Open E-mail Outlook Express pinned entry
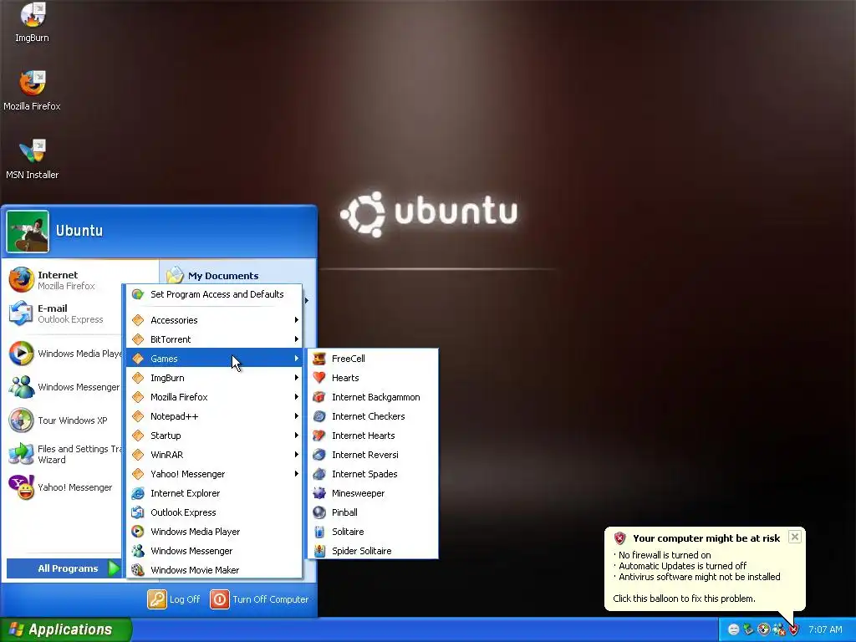 pos(64,313)
